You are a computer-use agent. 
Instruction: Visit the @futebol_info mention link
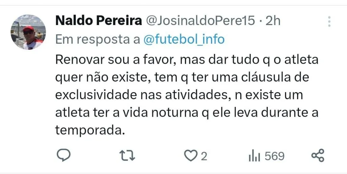[x=184, y=39]
